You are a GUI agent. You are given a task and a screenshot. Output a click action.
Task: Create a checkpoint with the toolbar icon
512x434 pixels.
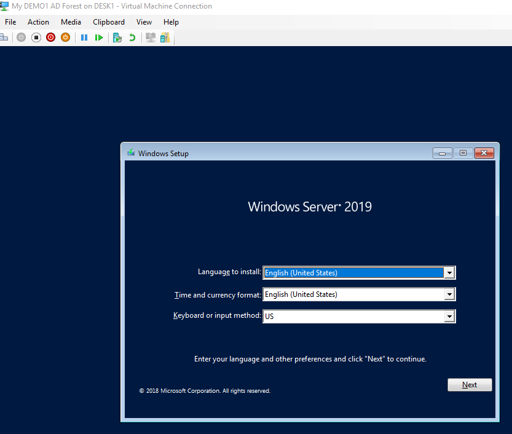click(117, 37)
